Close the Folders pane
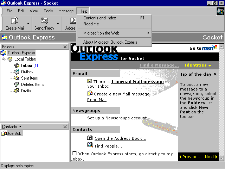Viewport: 225px width, 169px height. point(65,47)
